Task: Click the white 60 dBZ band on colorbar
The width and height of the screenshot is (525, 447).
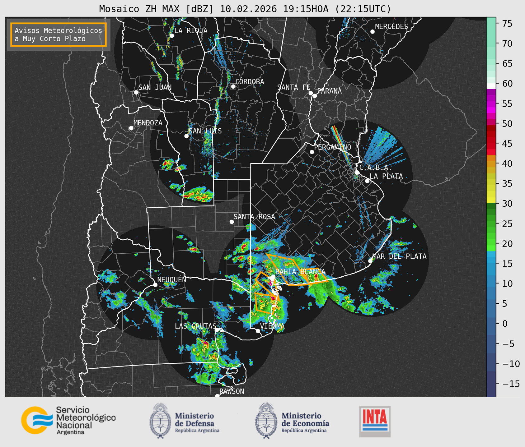Action: [491, 86]
